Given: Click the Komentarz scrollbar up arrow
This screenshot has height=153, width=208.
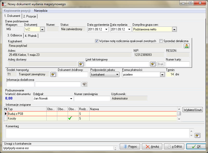Looking at the screenshot, I should click(x=191, y=131).
